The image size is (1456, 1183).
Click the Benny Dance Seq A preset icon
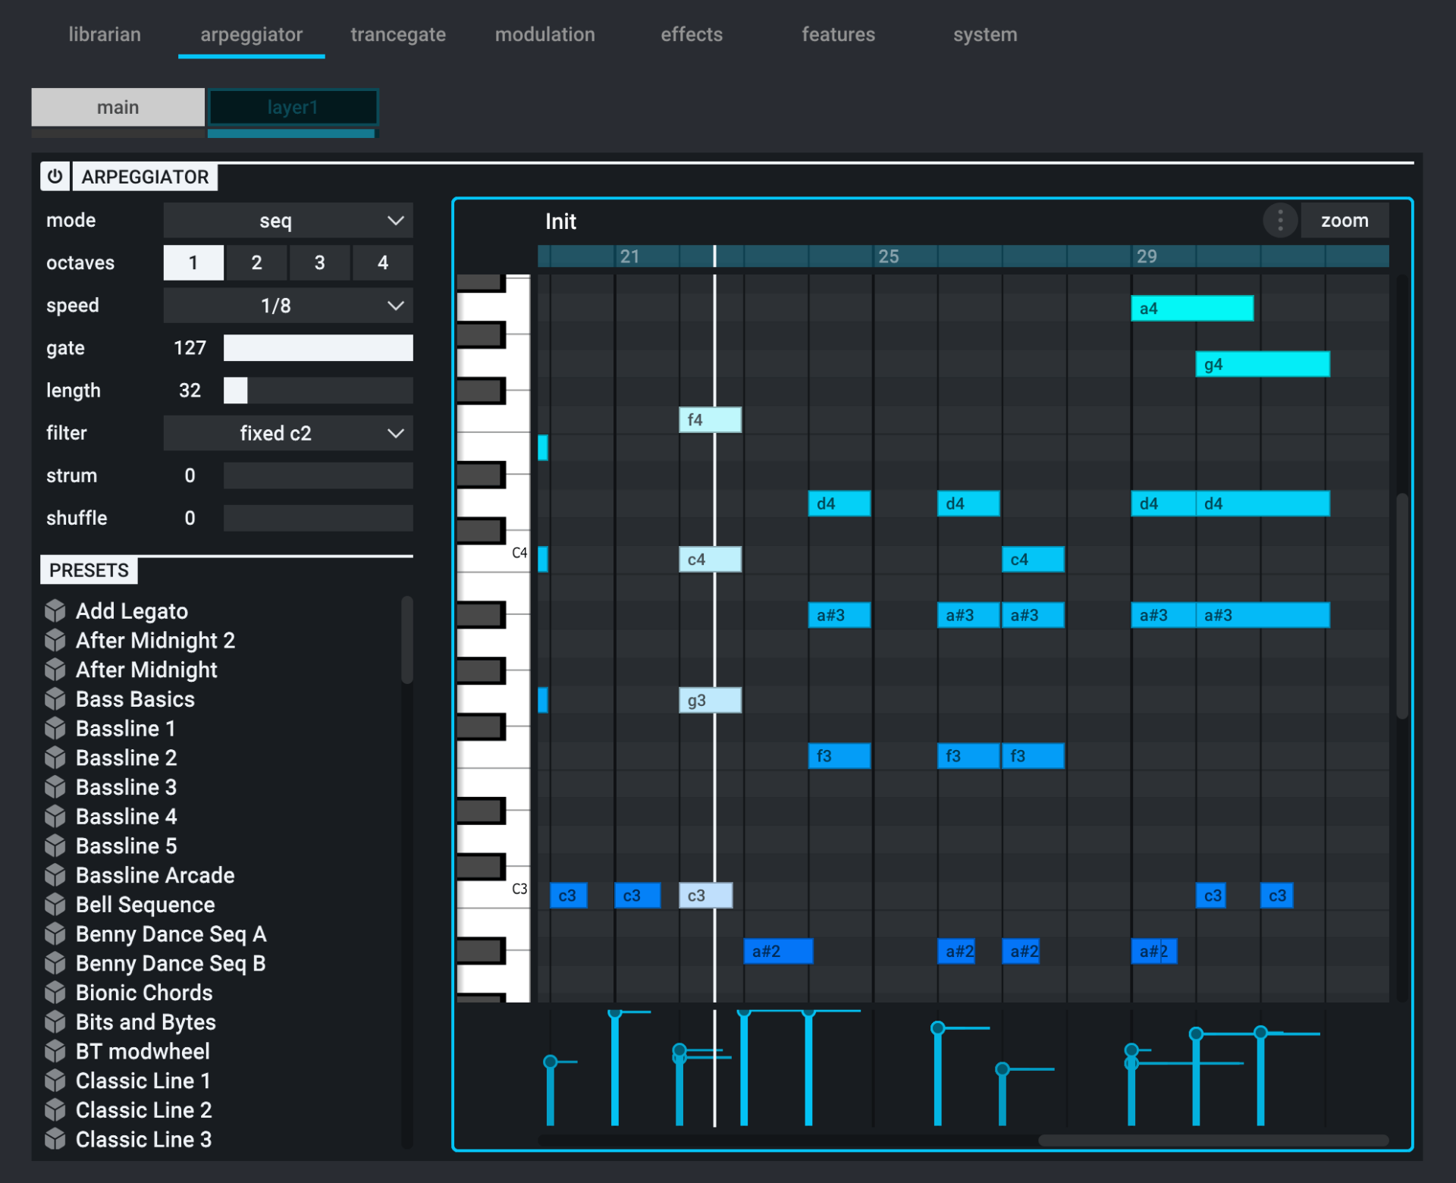[55, 934]
